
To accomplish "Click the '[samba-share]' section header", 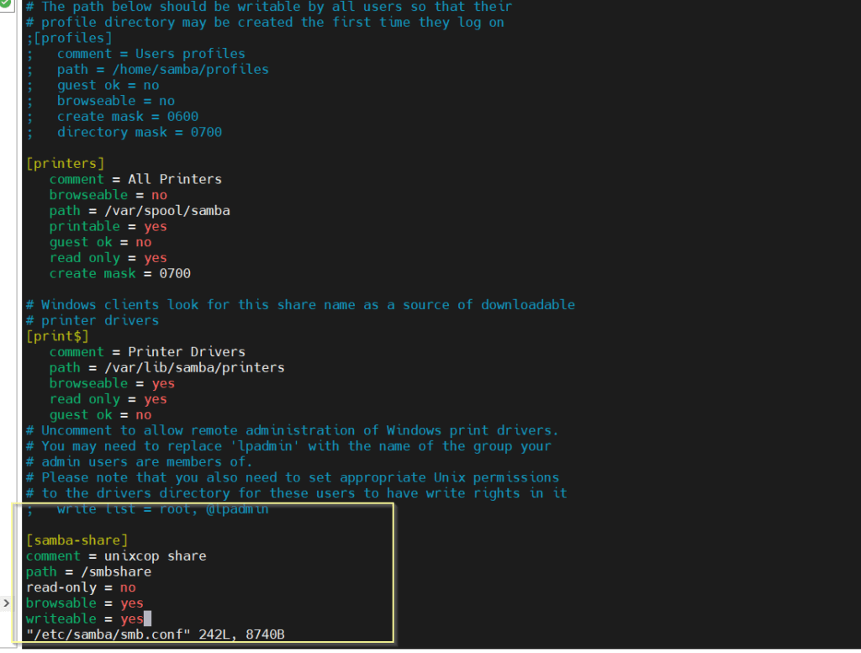I will click(x=77, y=540).
